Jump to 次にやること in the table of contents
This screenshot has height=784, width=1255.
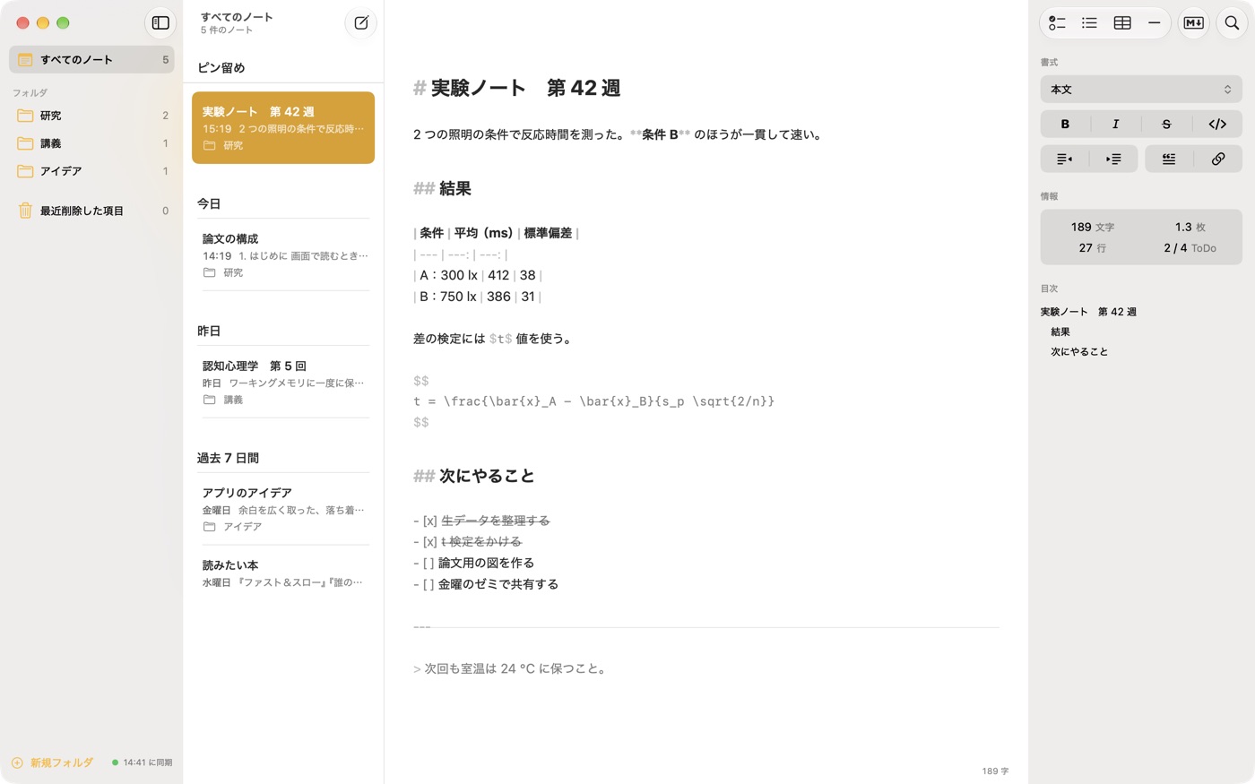coord(1079,351)
